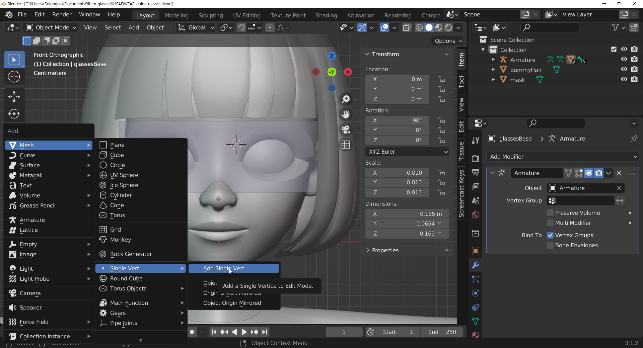Jump to the last frame
The image size is (643, 348).
(x=265, y=332)
